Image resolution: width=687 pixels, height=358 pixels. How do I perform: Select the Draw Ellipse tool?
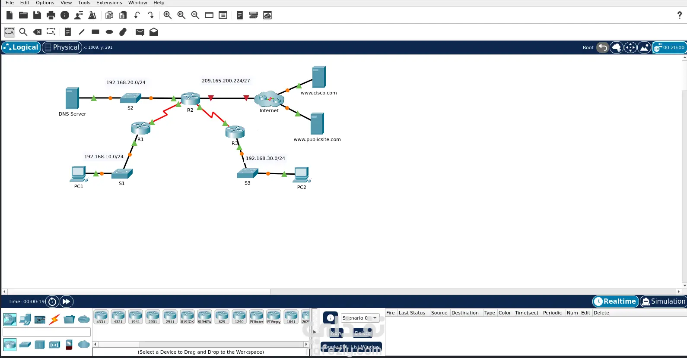(109, 32)
